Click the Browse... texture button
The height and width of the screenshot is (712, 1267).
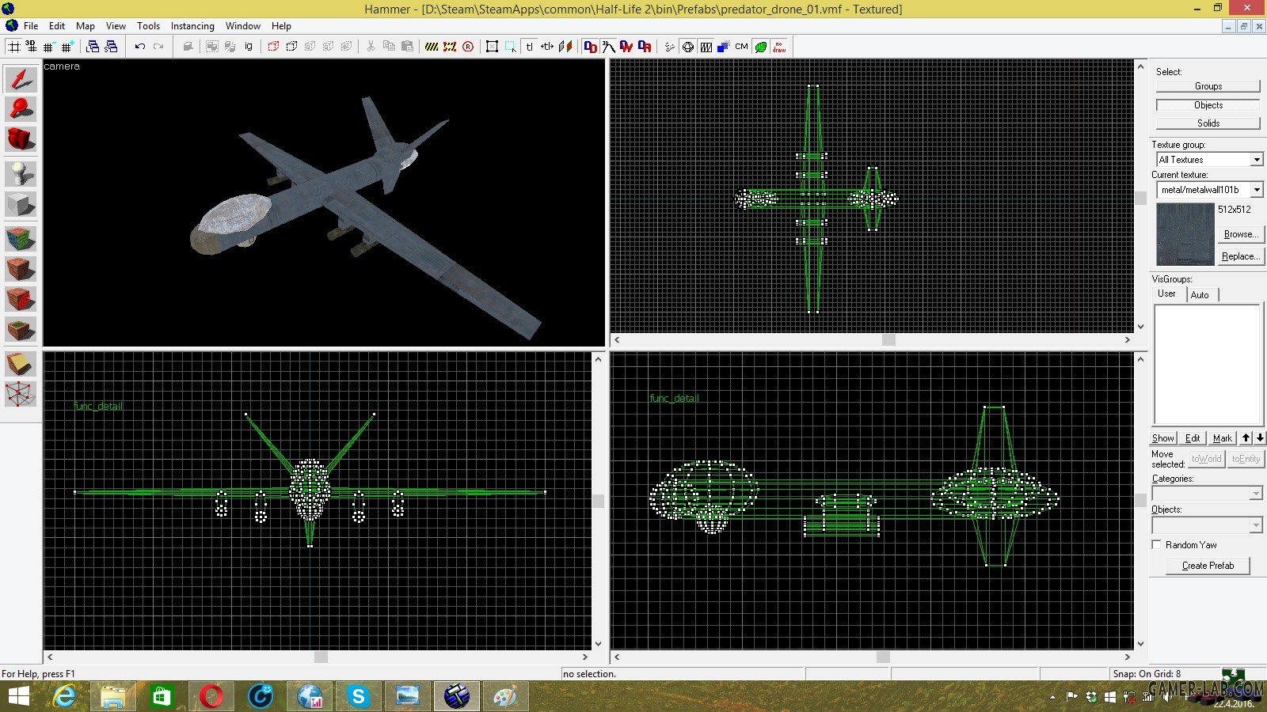pyautogui.click(x=1241, y=234)
